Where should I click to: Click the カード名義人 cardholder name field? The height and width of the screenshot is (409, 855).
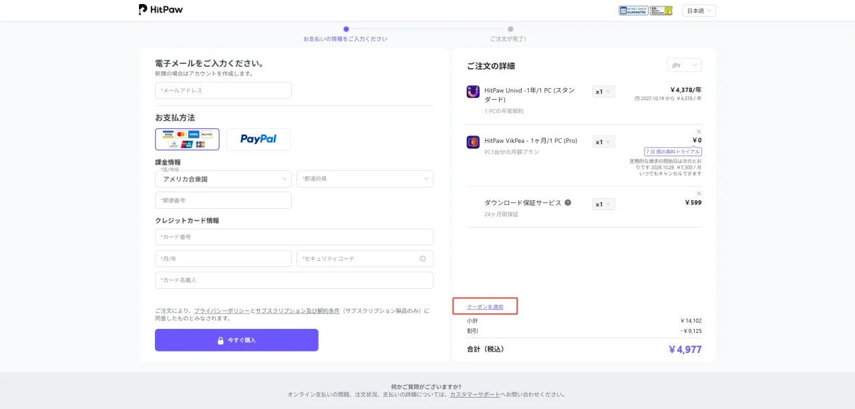(x=294, y=280)
